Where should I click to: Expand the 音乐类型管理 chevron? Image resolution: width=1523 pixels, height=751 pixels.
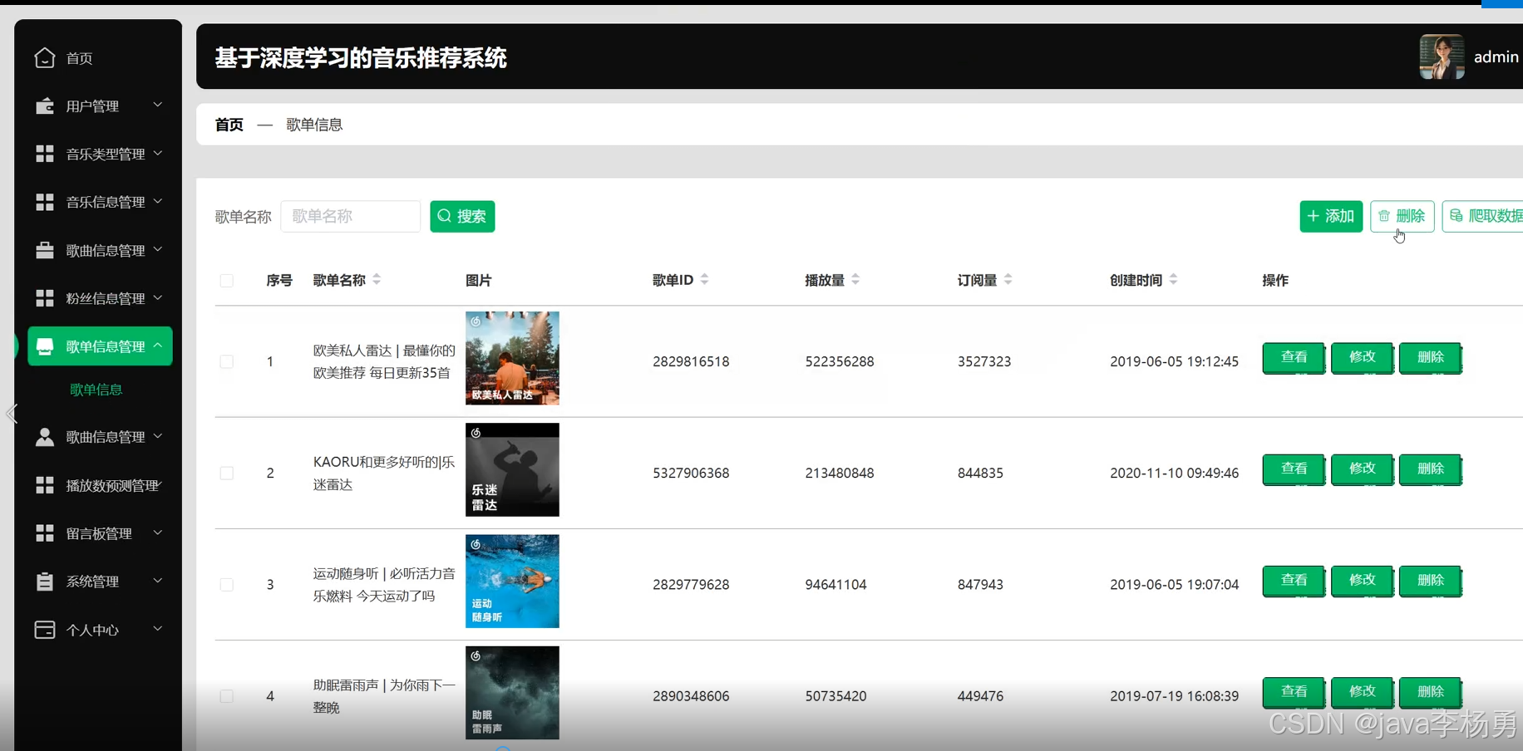point(157,153)
